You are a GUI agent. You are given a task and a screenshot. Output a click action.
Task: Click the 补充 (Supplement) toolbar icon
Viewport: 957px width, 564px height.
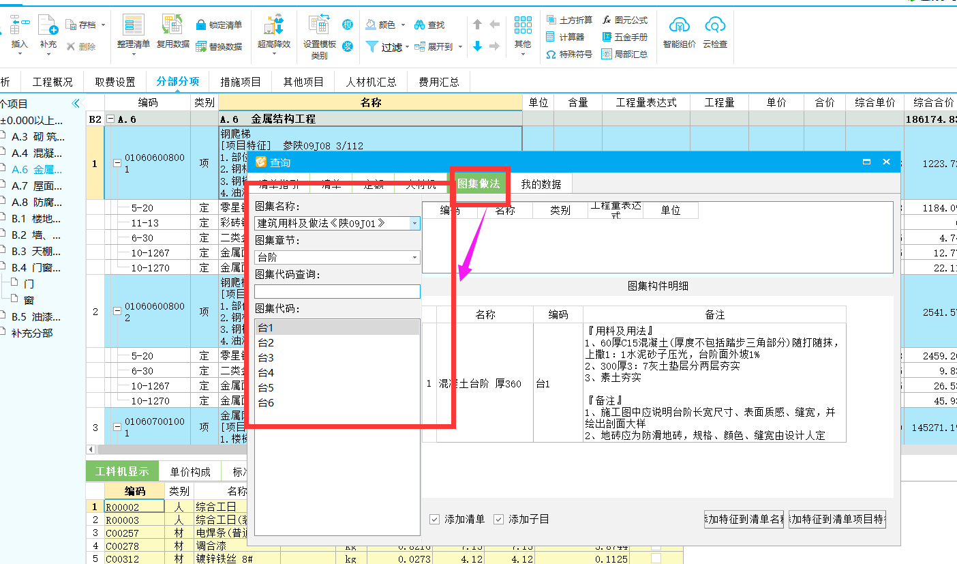click(48, 25)
